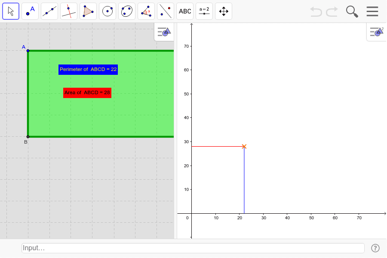Select the Perpendicular Line tool
Image resolution: width=387 pixels, height=258 pixels.
tap(68, 11)
